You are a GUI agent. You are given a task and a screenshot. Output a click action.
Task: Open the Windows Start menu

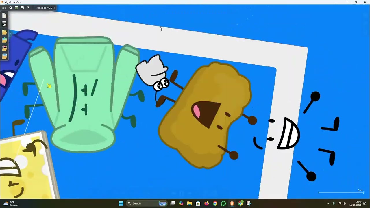coord(121,203)
